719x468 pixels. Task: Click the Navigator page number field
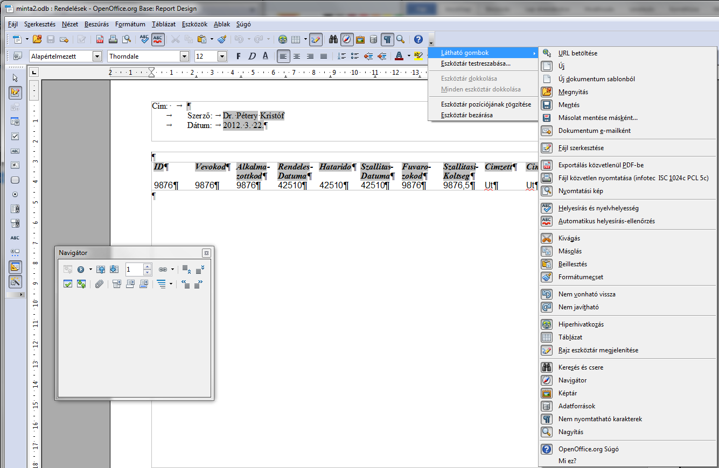point(134,269)
